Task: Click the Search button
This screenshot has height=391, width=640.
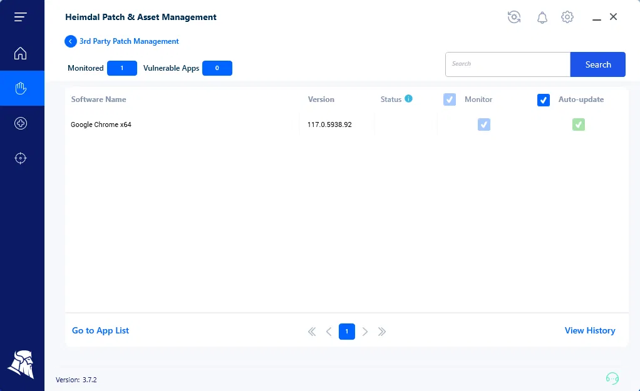Action: [597, 64]
